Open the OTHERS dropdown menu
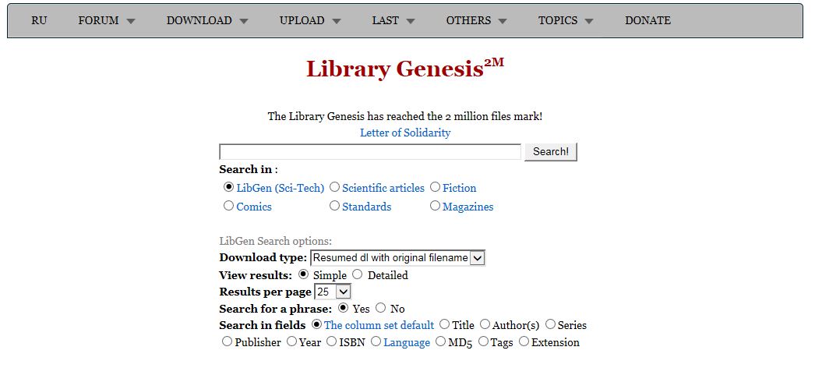 pyautogui.click(x=476, y=21)
